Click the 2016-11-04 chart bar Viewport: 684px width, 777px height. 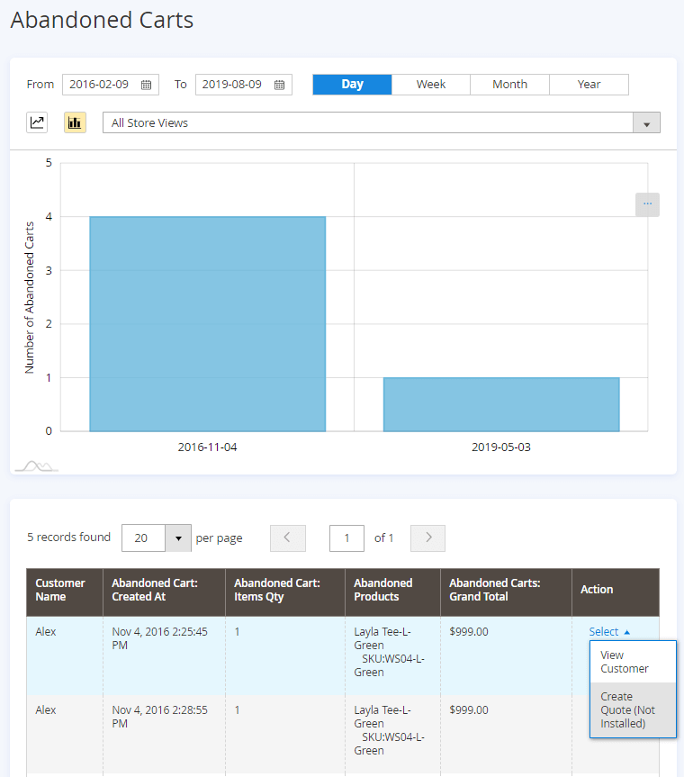(207, 323)
